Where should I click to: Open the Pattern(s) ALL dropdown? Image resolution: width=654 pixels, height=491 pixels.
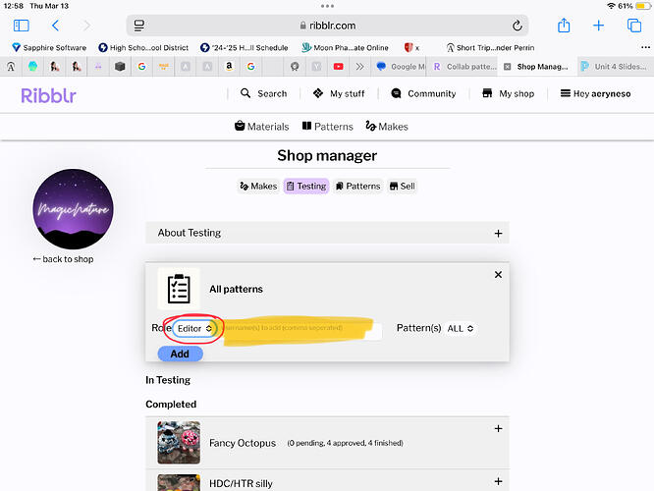(x=461, y=328)
